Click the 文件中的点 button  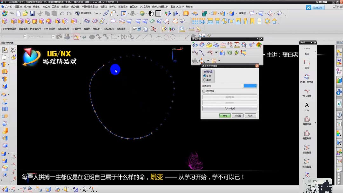point(229,108)
